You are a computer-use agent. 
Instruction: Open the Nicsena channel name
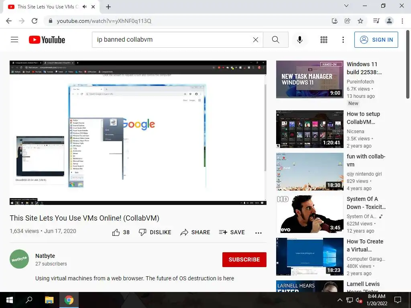coord(355,132)
